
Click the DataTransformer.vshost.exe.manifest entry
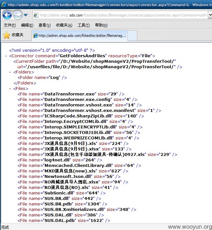(x=89, y=110)
